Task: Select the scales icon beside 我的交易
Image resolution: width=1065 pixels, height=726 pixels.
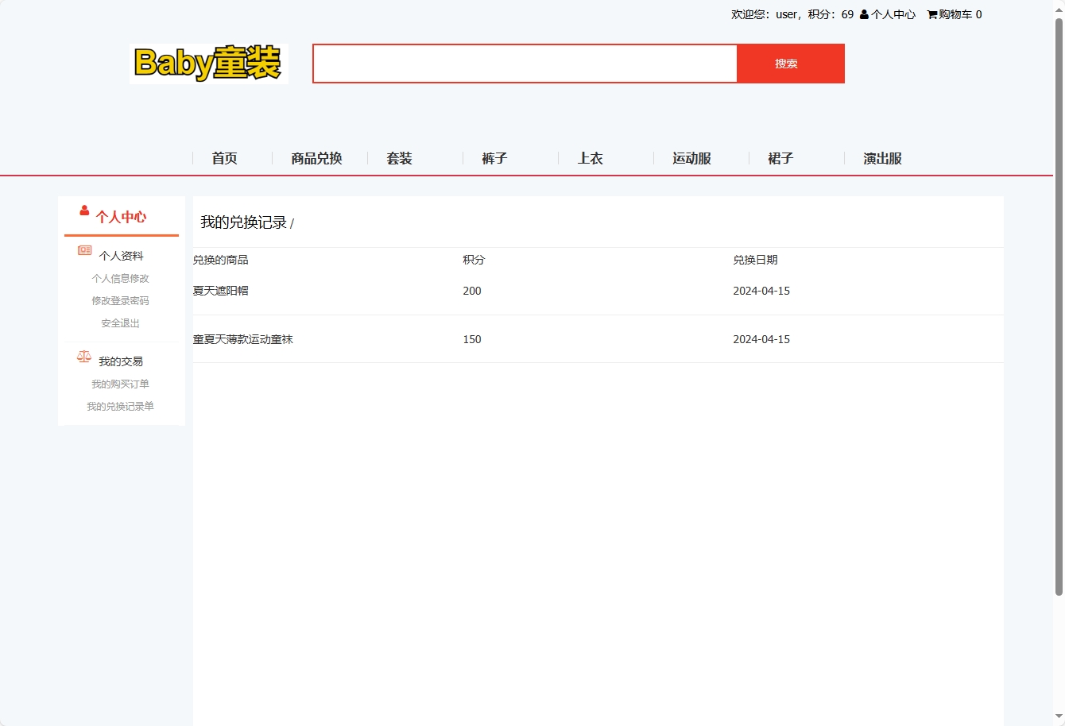Action: tap(83, 356)
